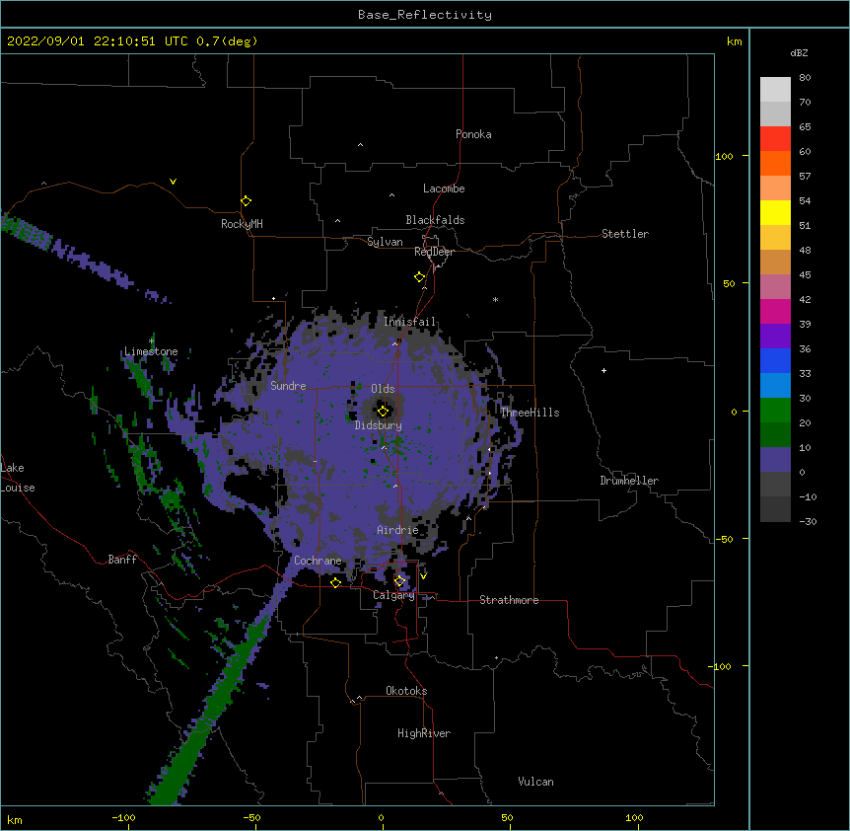This screenshot has width=850, height=831.
Task: Click the Strathmore town label
Action: 509,600
